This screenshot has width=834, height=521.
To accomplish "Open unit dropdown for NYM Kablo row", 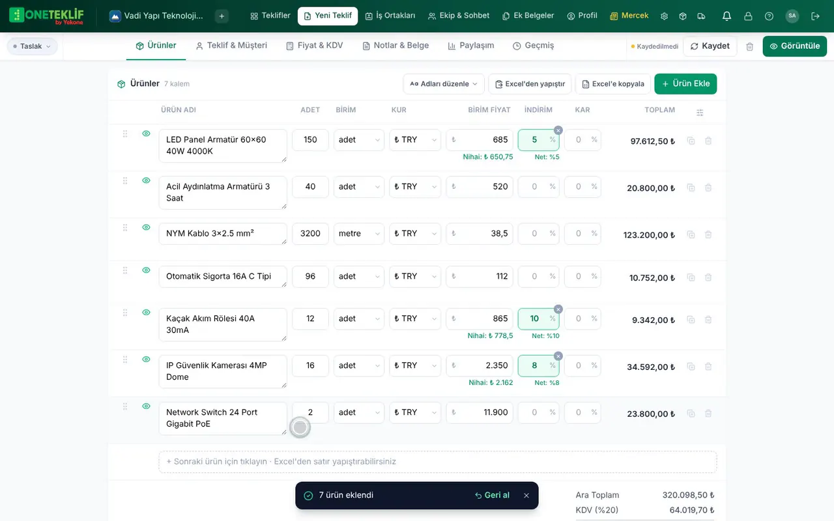I will tap(359, 234).
